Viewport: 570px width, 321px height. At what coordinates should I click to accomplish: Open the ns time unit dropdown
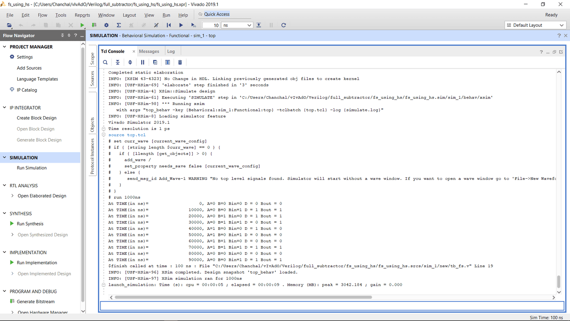pos(249,25)
